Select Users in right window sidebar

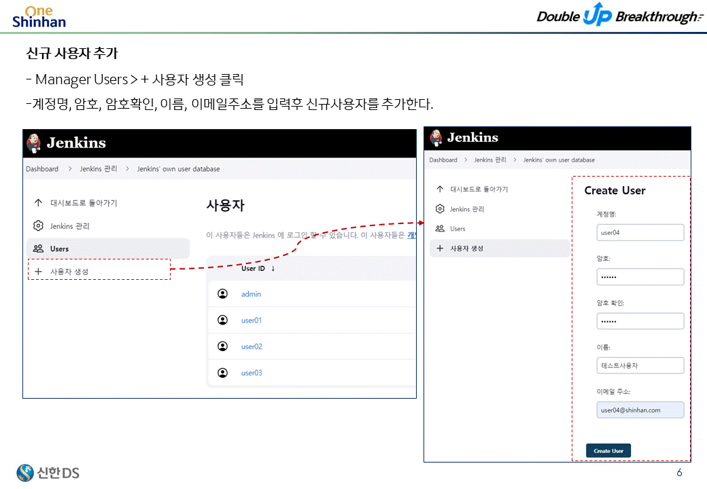point(458,229)
